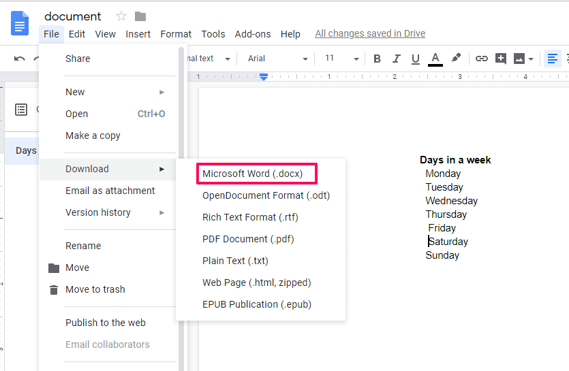Download as EPUB Publication (.epub)

tap(260, 304)
